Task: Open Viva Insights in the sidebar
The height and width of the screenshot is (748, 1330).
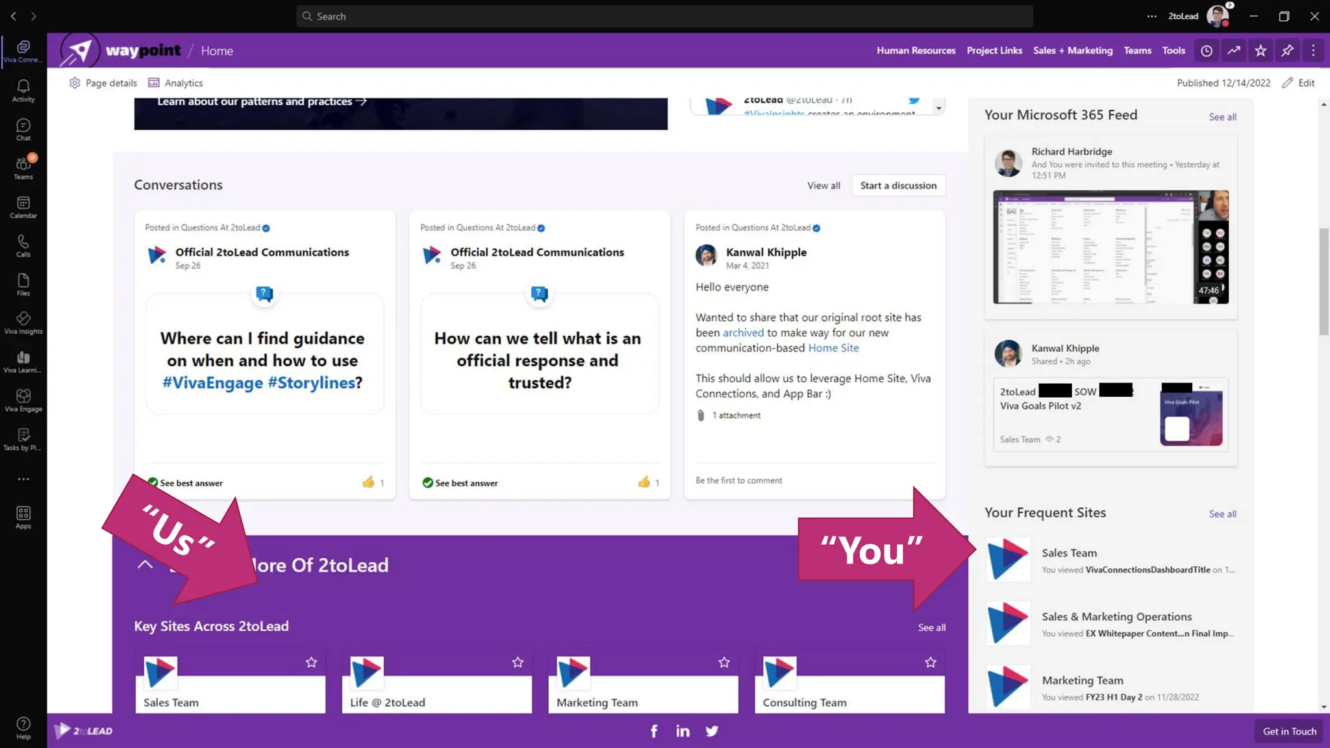Action: tap(23, 322)
